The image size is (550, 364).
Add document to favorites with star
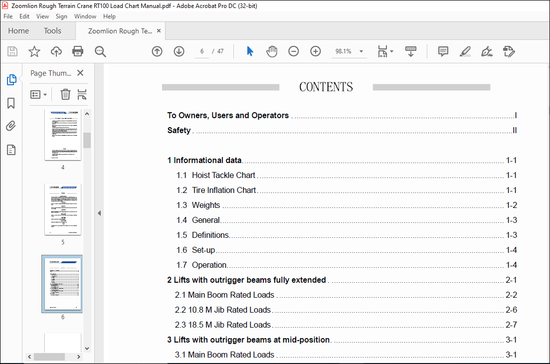[34, 51]
